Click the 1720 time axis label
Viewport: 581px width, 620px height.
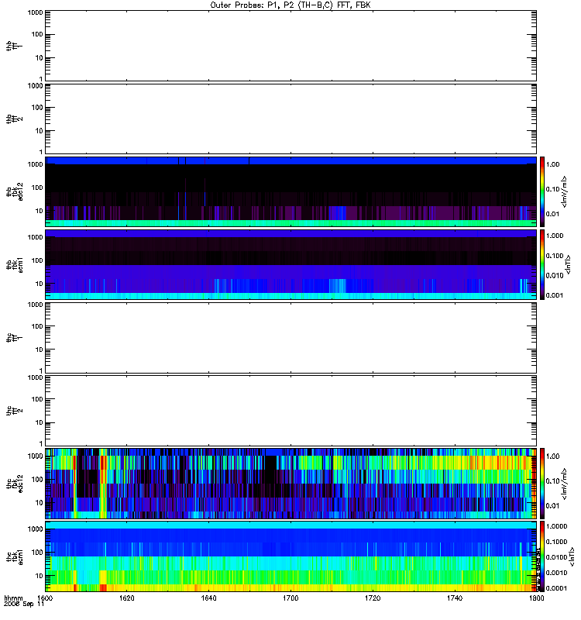tap(373, 598)
